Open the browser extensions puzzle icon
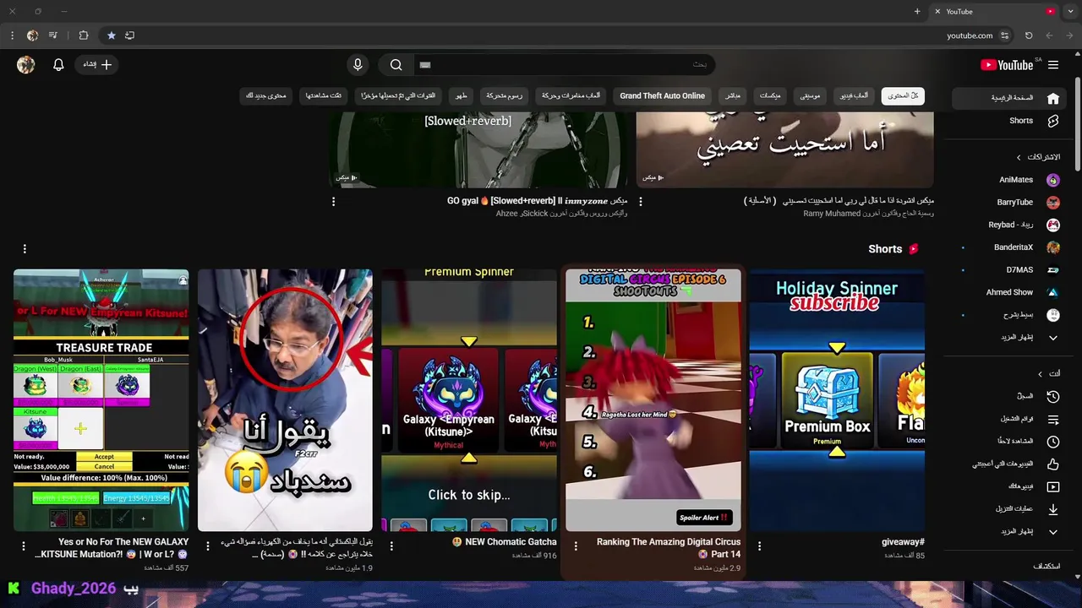 click(83, 35)
